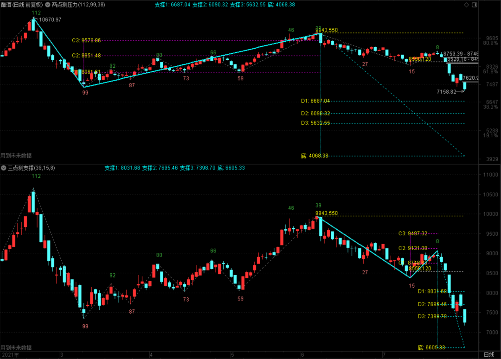Click the 10670.97 peak price label
The height and width of the screenshot is (359, 501).
point(50,19)
